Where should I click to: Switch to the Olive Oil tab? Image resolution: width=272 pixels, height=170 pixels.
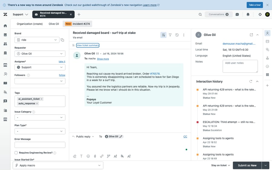(x=54, y=24)
